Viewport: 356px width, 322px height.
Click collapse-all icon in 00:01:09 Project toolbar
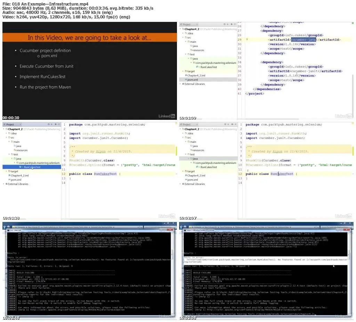pyautogui.click(x=227, y=24)
